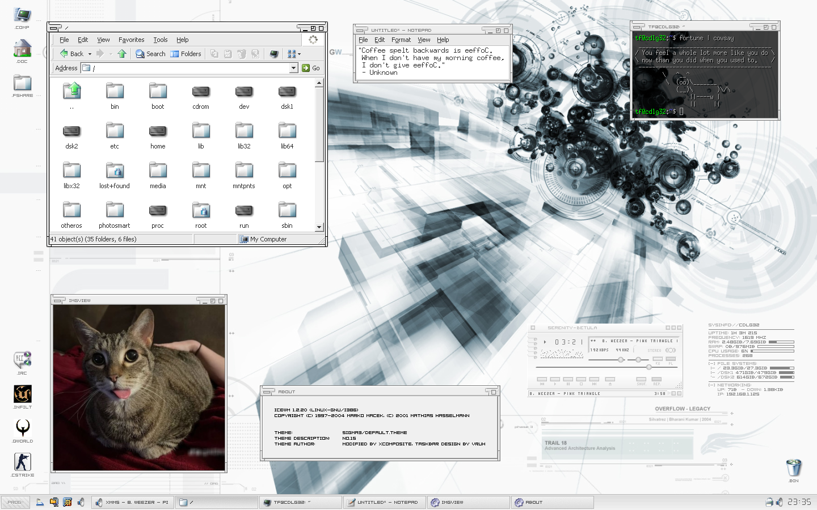Open the Format menu in Notepad
Image resolution: width=817 pixels, height=510 pixels.
pyautogui.click(x=401, y=40)
